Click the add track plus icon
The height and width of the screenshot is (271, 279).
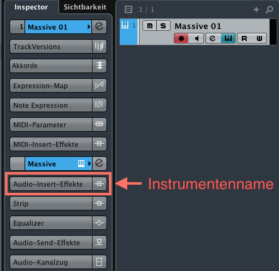click(256, 9)
